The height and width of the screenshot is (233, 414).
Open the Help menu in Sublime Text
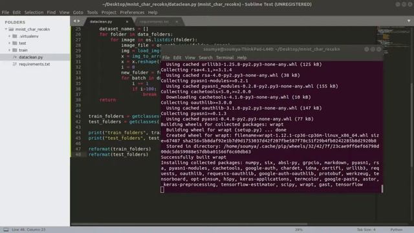point(153,12)
